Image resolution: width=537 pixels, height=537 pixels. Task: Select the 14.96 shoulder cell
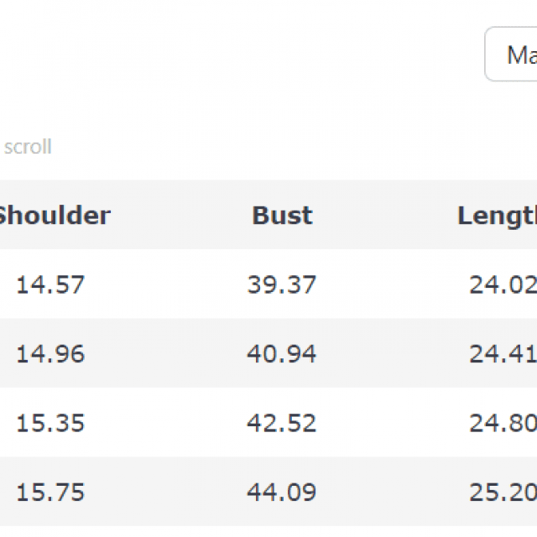[50, 353]
